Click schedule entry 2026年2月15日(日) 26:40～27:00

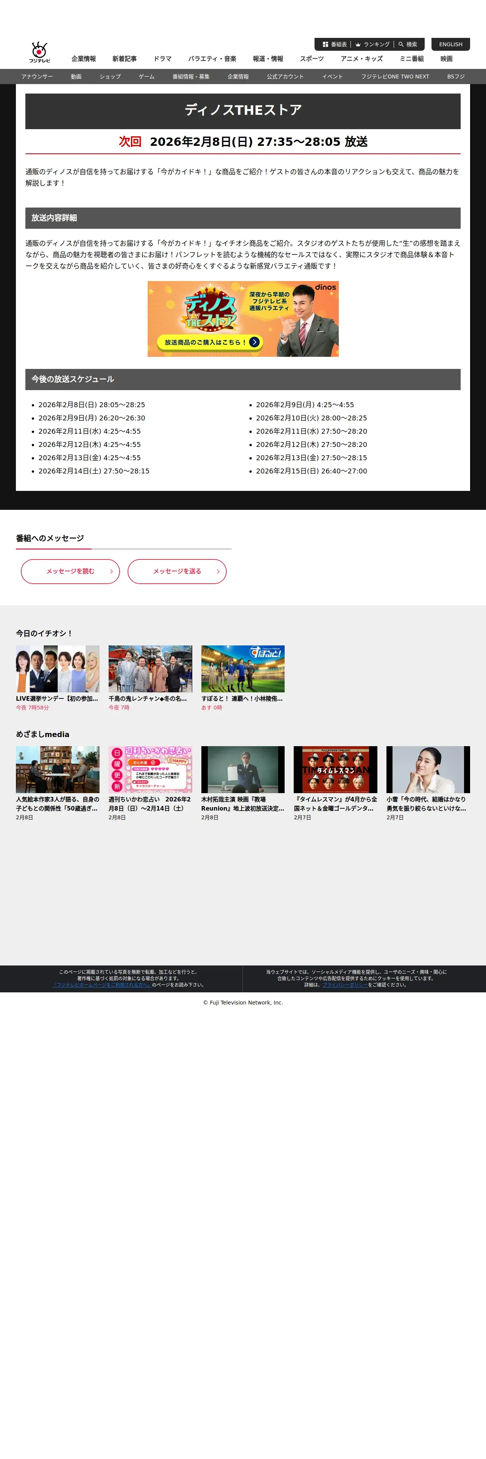click(312, 471)
